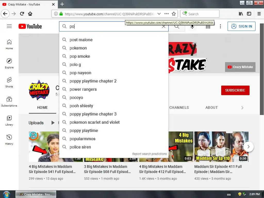Go forward with the browser forward arrow
264x198 pixels.
[x=14, y=14]
